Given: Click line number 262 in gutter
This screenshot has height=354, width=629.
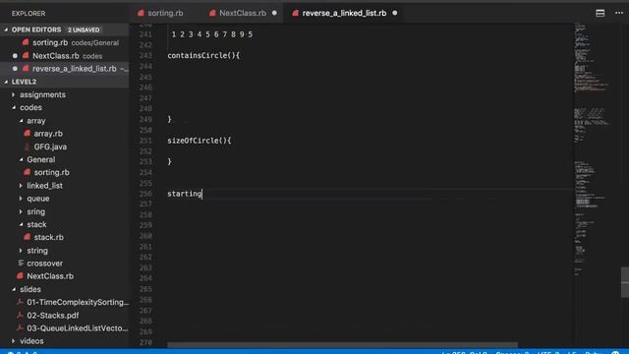Looking at the screenshot, I should (145, 257).
